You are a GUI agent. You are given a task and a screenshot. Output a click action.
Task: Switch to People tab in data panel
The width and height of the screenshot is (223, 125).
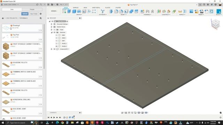coord(32,9)
